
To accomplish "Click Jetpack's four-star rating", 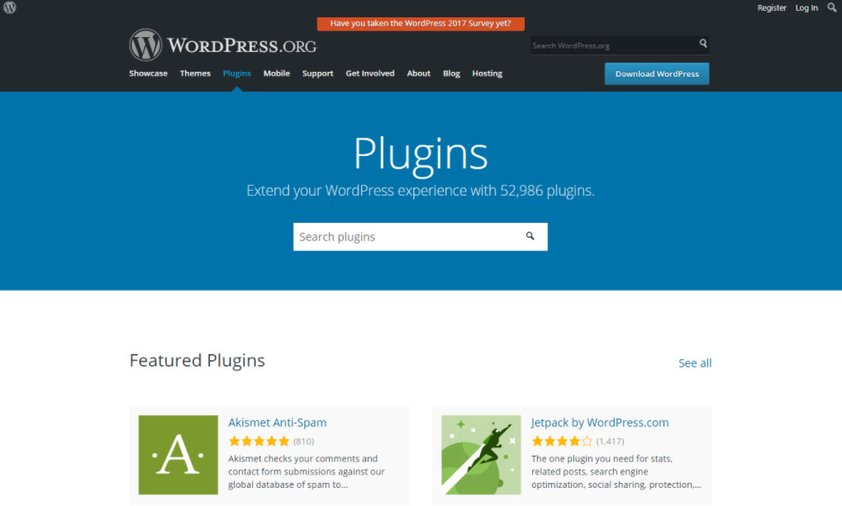I will pos(562,441).
